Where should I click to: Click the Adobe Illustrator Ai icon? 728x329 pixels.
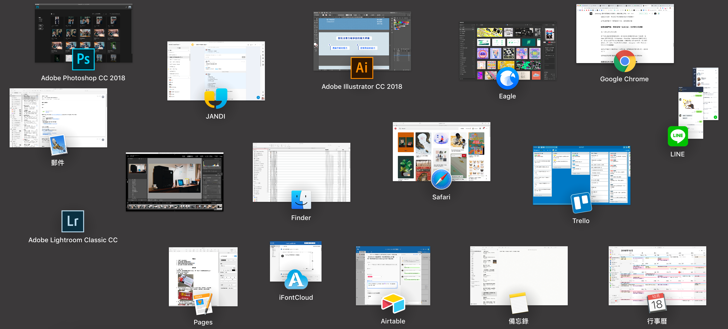coord(362,68)
